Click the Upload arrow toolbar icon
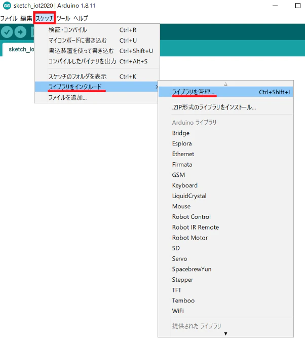 [20, 32]
